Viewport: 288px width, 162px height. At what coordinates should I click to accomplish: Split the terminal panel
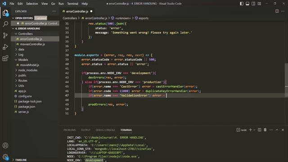point(259,130)
